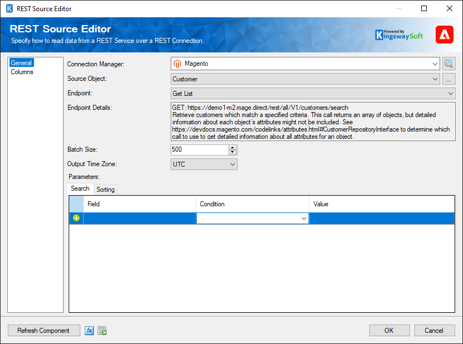463x344 pixels.
Task: Click the Adobe logo in the header
Action: [x=445, y=35]
